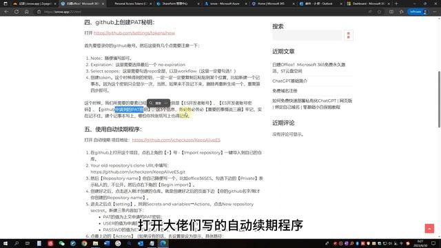Screen dimensions: 441x248
Task: Open the tab actions icon at far left
Action: click(6, 3)
